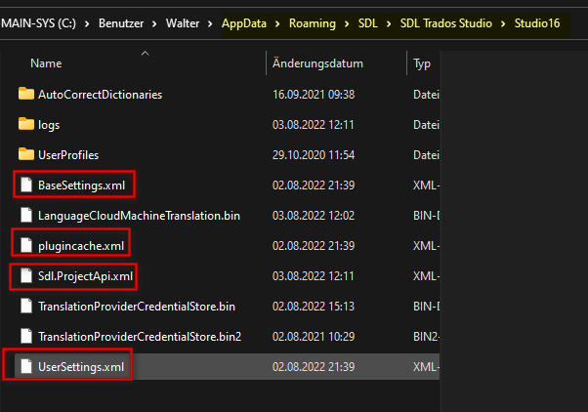
Task: Click the plugincache.xml file icon
Action: coord(26,246)
